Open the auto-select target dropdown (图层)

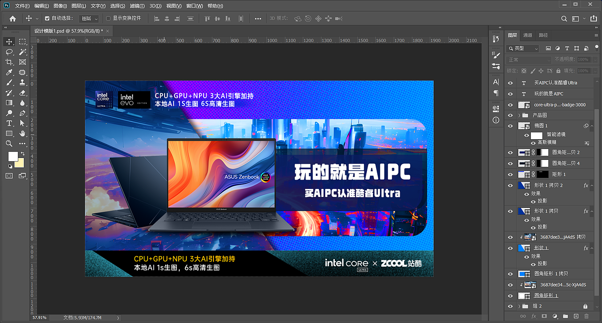[x=89, y=18]
